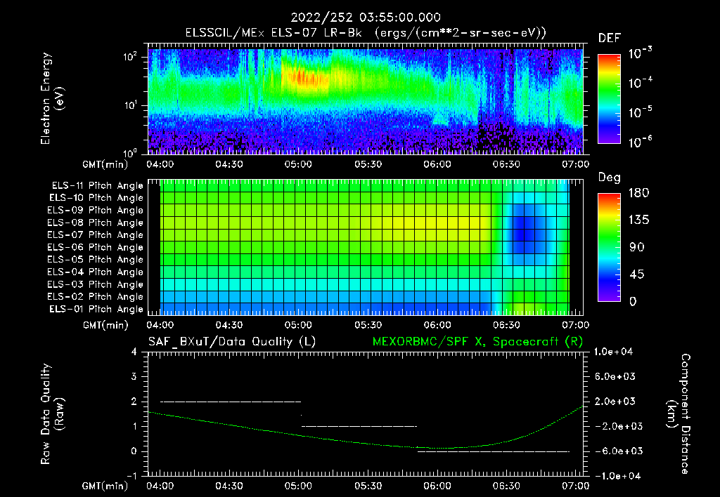The height and width of the screenshot is (497, 720).
Task: Click the white data quality segment at level 1
Action: (359, 426)
